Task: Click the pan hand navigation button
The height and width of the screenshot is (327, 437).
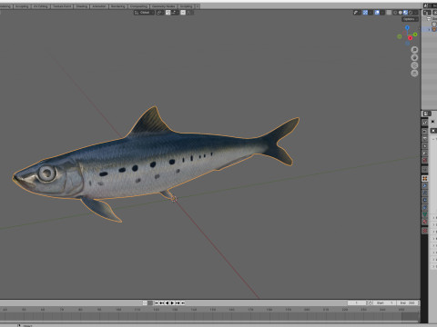Action: 414,57
